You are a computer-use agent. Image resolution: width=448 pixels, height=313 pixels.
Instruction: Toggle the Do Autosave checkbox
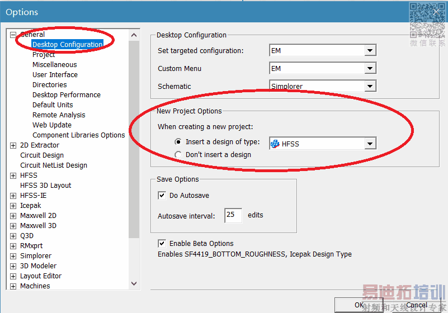pyautogui.click(x=162, y=195)
